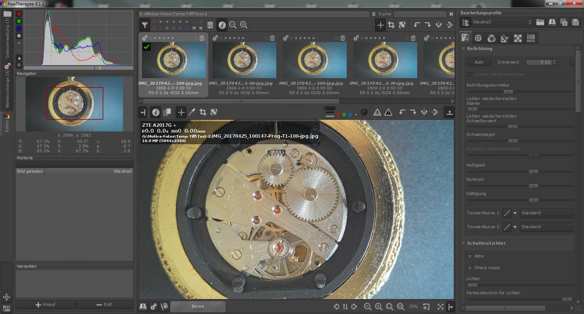Toggle the file browser filter funnel icon
This screenshot has height=314, width=584.
coord(145,25)
